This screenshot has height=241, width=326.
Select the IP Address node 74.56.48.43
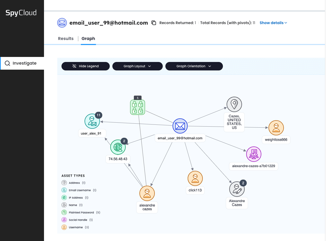coord(118,147)
